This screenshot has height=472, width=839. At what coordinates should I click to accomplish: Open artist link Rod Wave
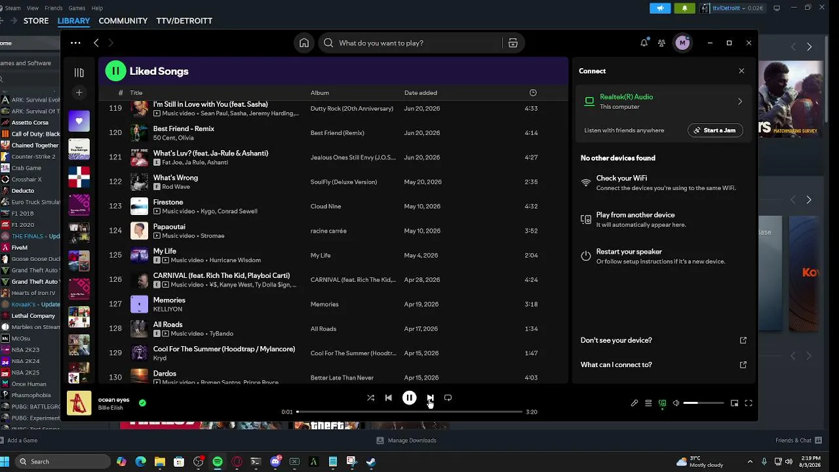pyautogui.click(x=176, y=187)
